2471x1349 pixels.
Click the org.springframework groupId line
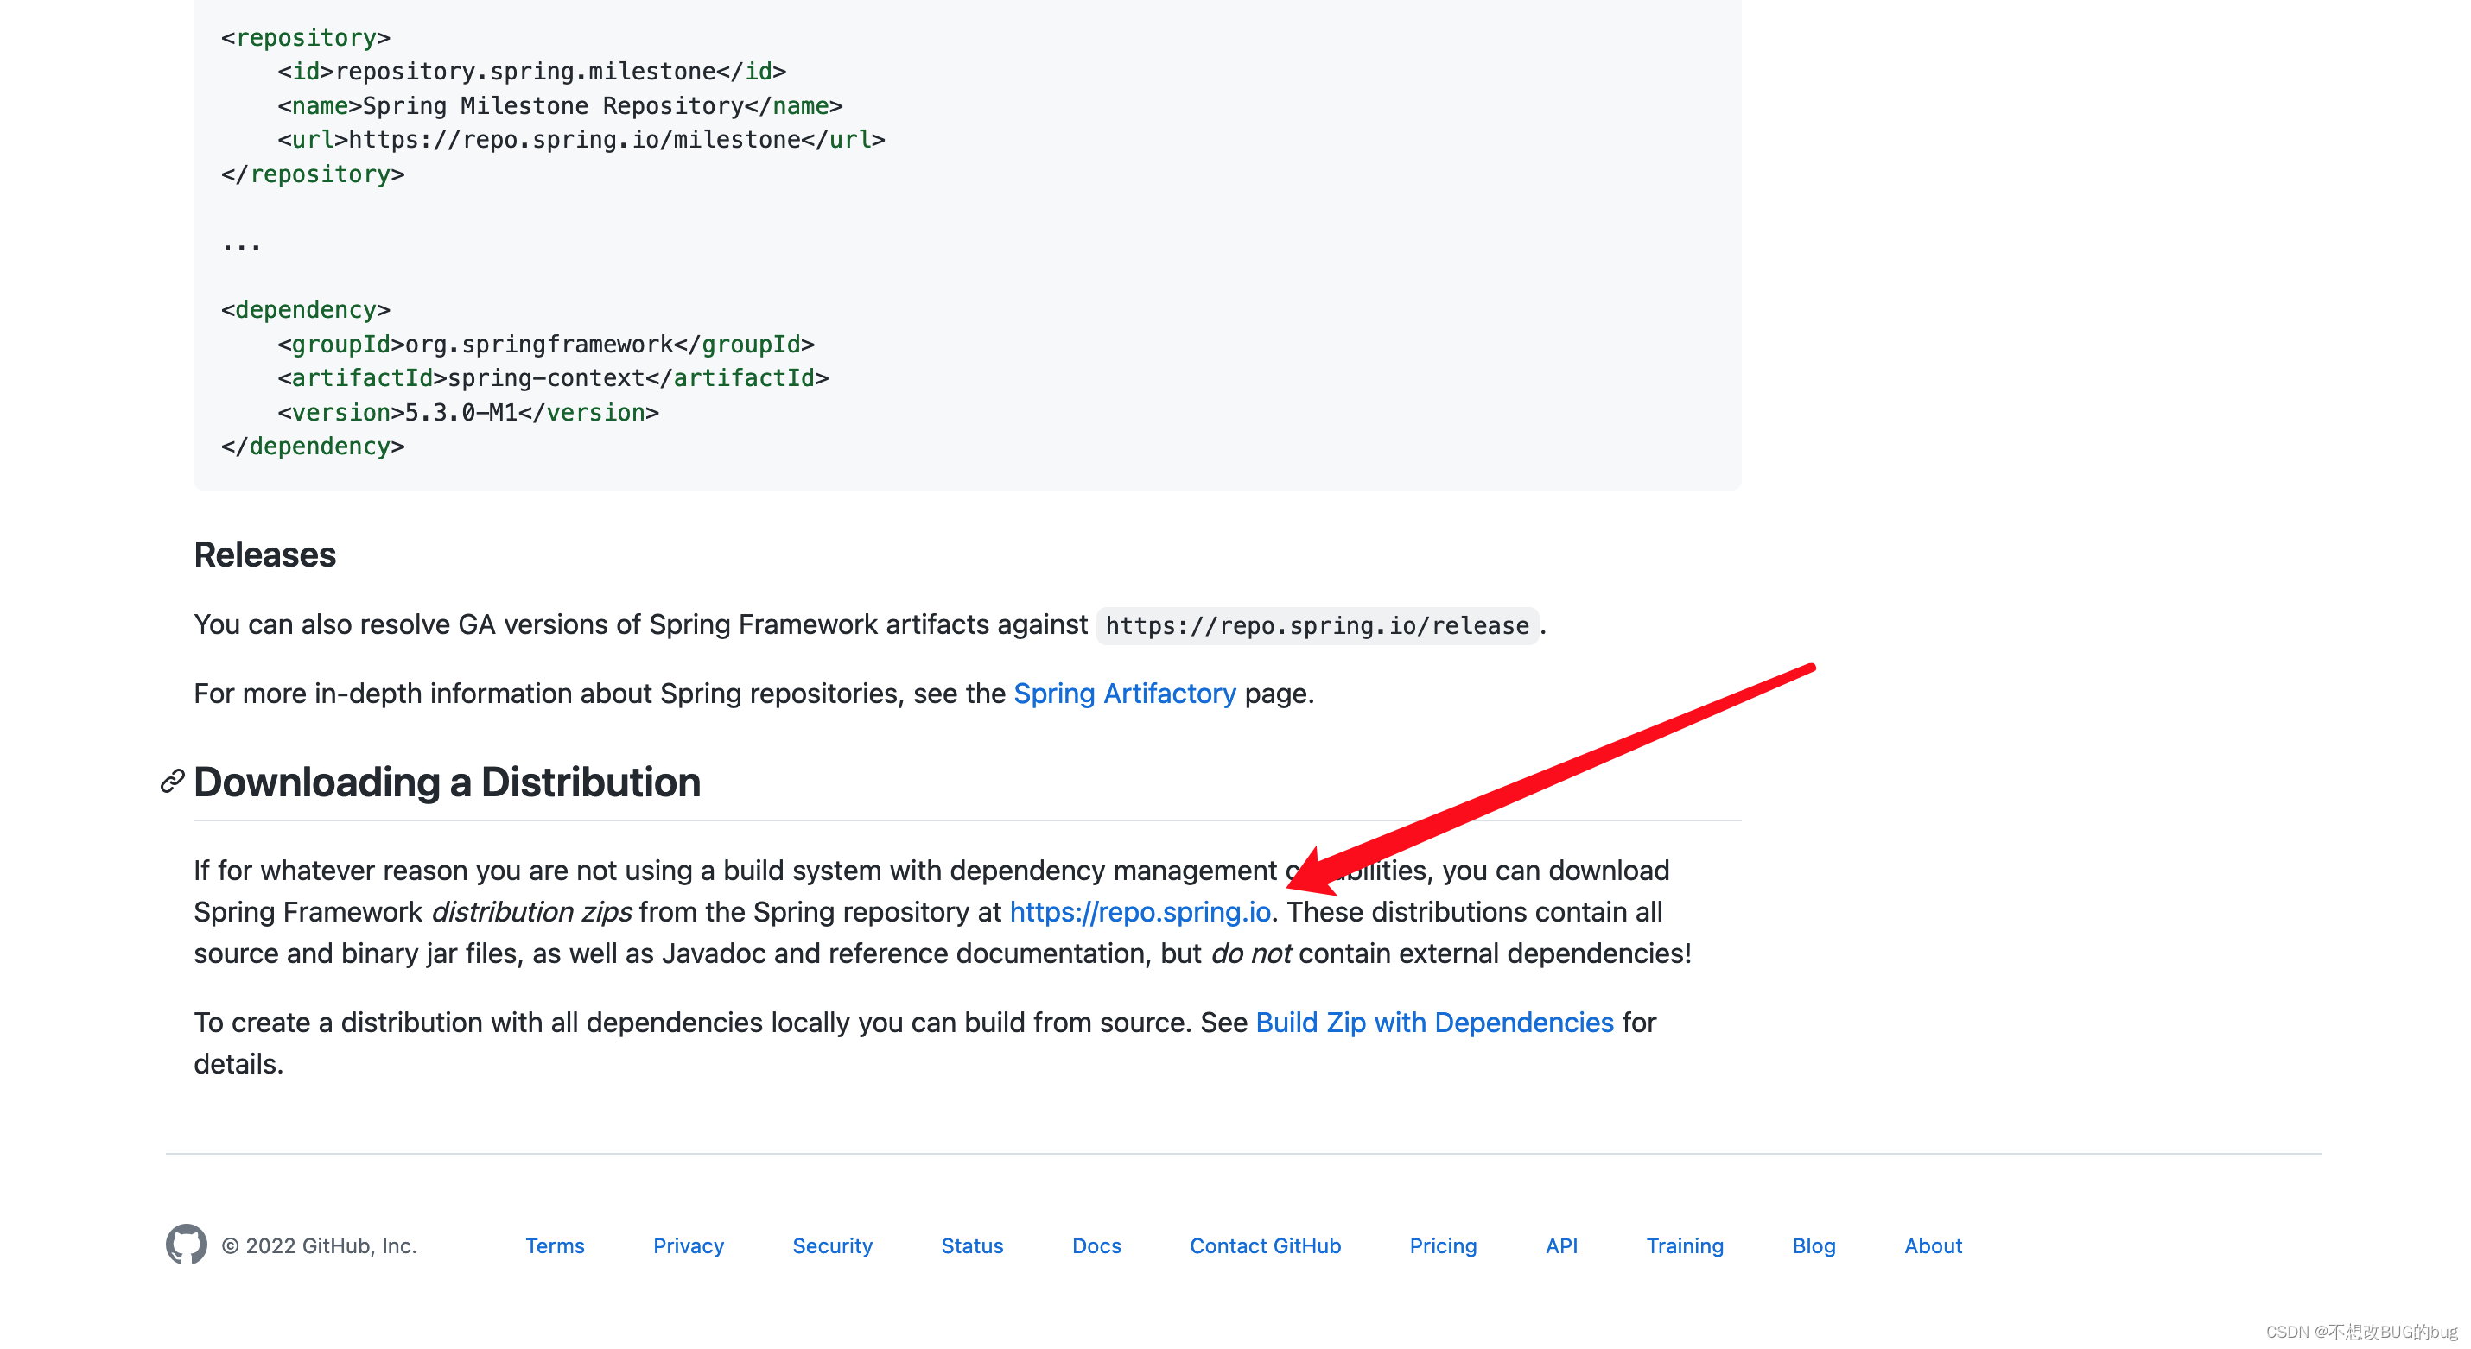(x=546, y=343)
